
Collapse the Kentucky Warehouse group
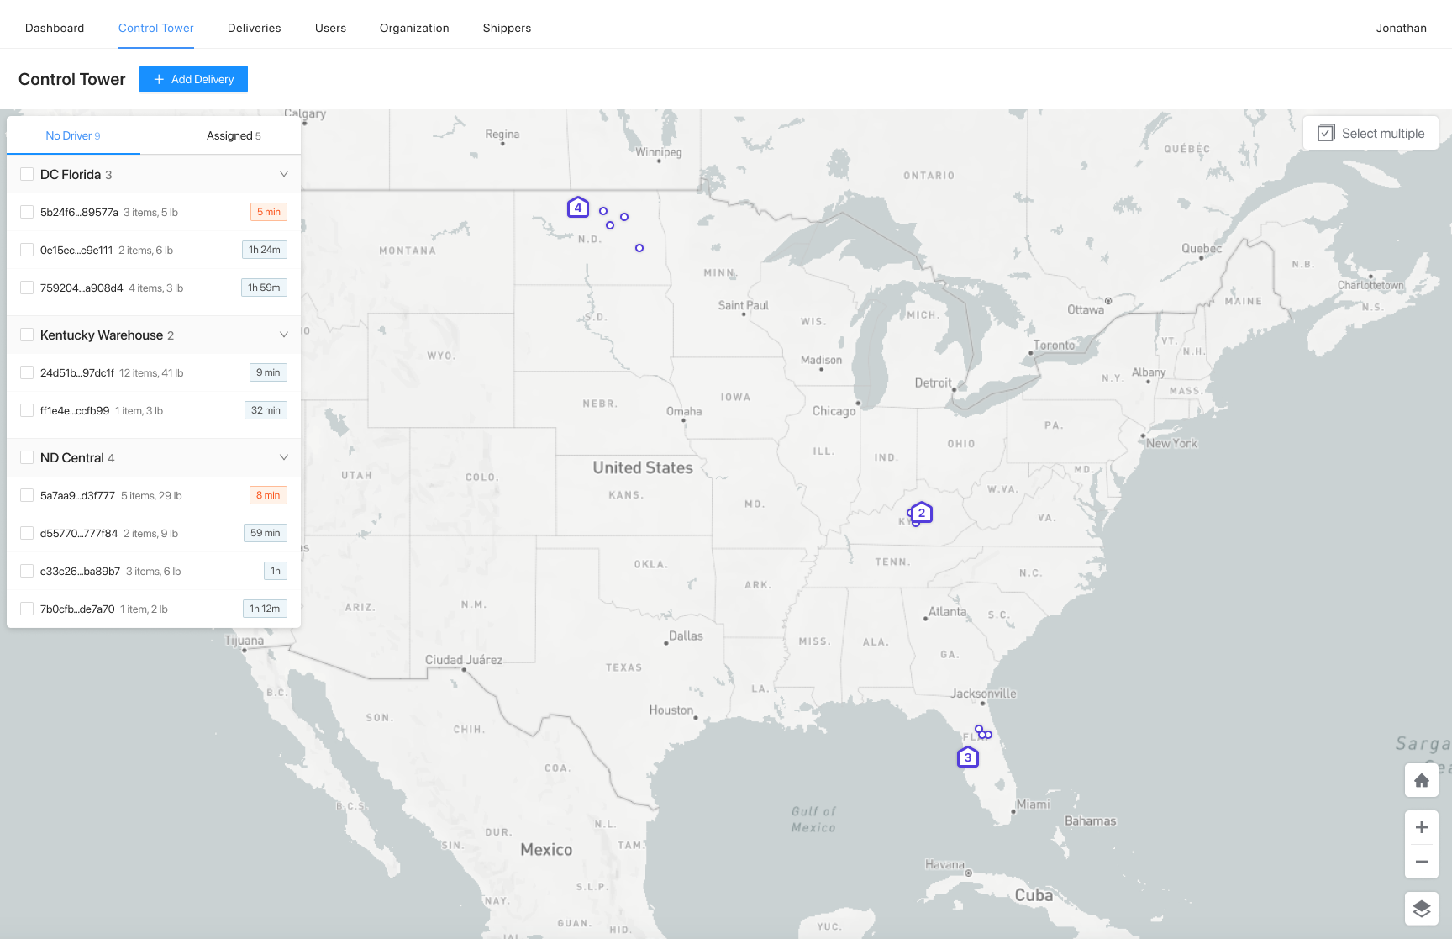pyautogui.click(x=283, y=335)
